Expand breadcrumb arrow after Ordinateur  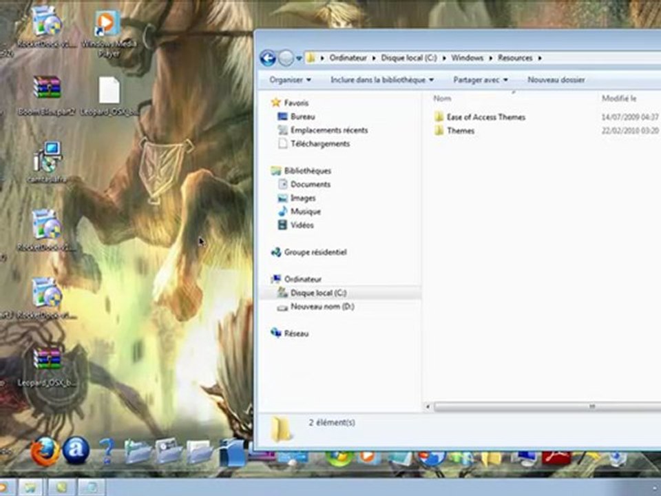[373, 58]
